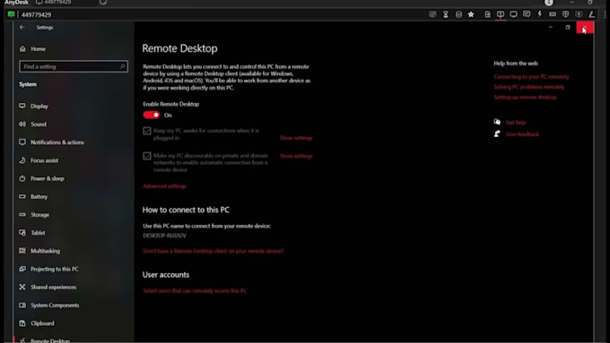The image size is (610, 343).
Task: Click Show settings beside PC discoverable option
Action: pos(296,156)
